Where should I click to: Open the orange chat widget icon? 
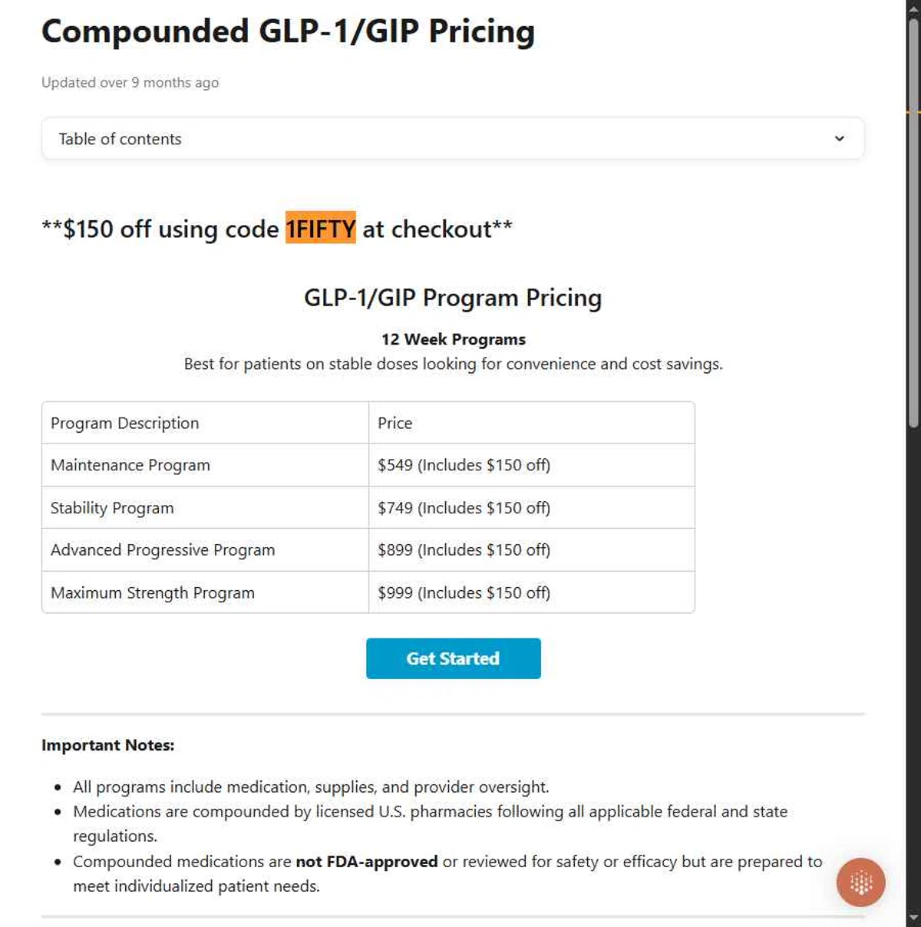(860, 882)
